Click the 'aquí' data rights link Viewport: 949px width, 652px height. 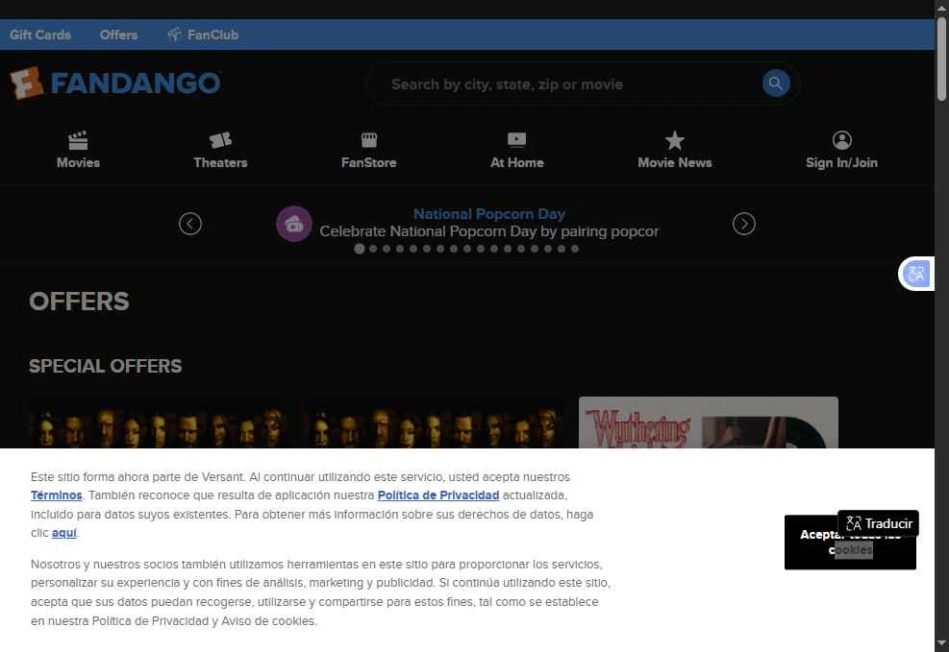64,533
